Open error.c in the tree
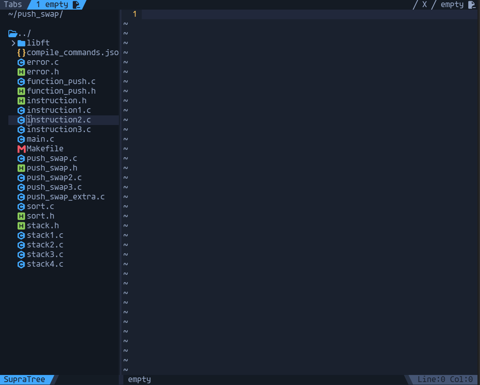Viewport: 480px width, 385px height. click(43, 62)
